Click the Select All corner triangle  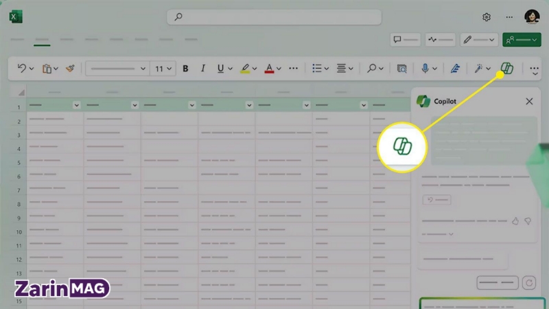tap(21, 93)
